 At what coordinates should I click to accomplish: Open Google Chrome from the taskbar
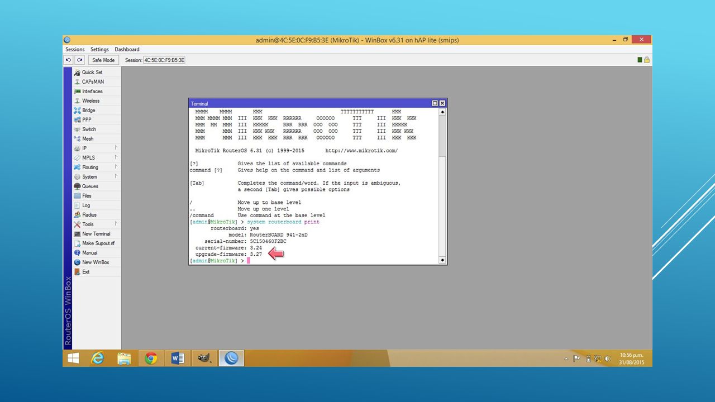(x=151, y=358)
